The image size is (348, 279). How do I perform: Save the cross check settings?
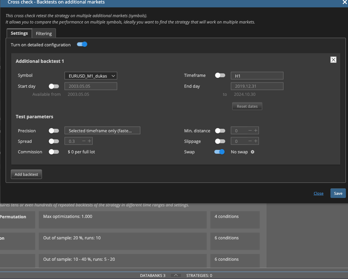tap(338, 193)
